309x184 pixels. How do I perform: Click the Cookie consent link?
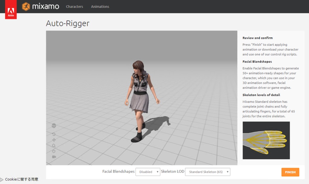(x=22, y=179)
